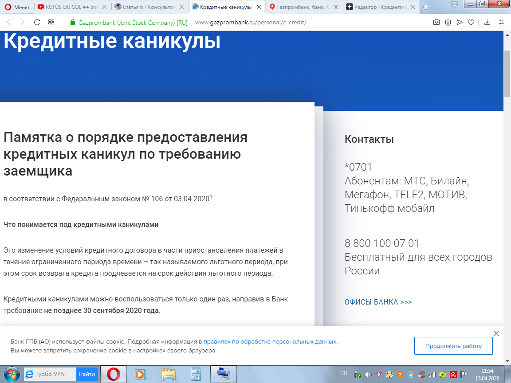Take a snapshot with the camera icon
Screen dimensions: 511x383
(x=436, y=22)
